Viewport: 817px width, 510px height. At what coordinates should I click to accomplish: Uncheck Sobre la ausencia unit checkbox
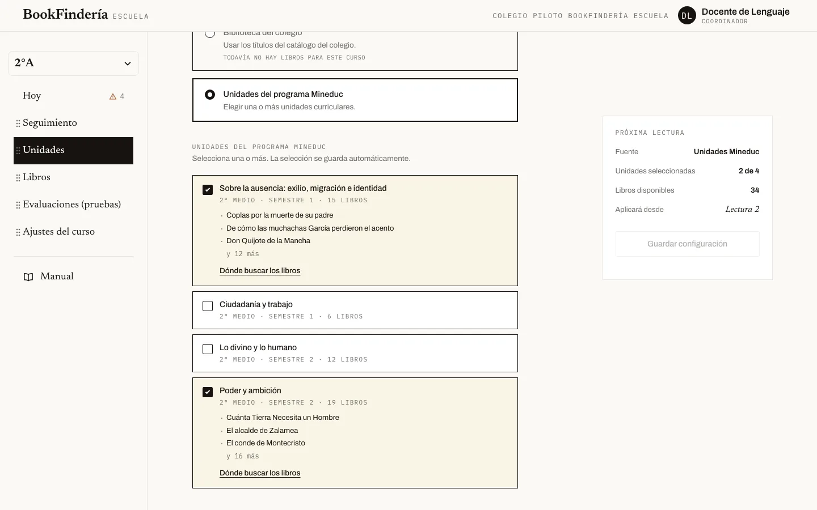pyautogui.click(x=208, y=189)
